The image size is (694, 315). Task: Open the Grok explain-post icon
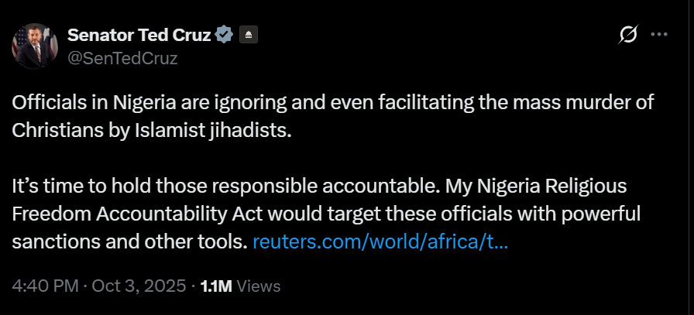(628, 35)
